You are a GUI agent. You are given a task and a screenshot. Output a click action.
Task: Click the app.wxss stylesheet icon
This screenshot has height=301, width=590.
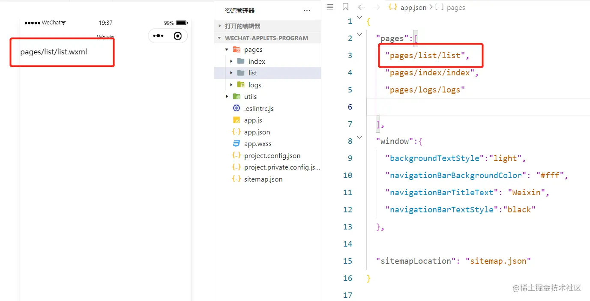(x=237, y=144)
